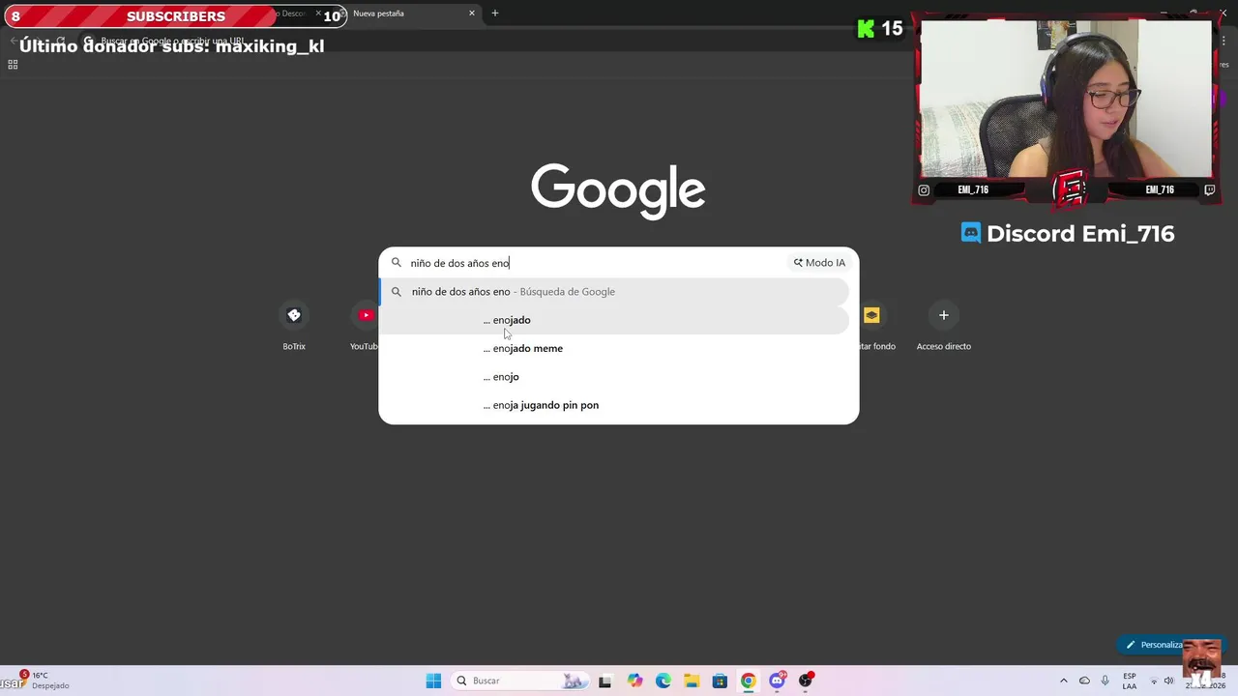Click the Chrome taskbar icon
The width and height of the screenshot is (1238, 696).
[748, 681]
